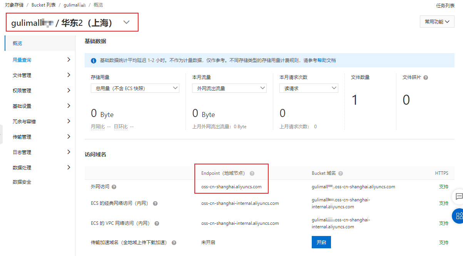Click the 访问域名 heading

coord(95,154)
